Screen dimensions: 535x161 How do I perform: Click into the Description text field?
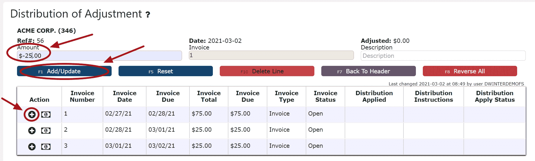click(443, 56)
